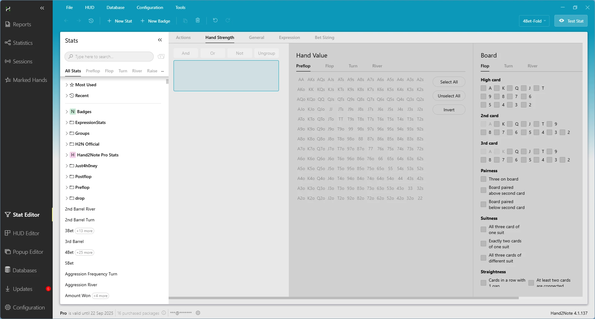Switch to the Bet Sizing tab
Screen dimensions: 595x319
coord(324,37)
